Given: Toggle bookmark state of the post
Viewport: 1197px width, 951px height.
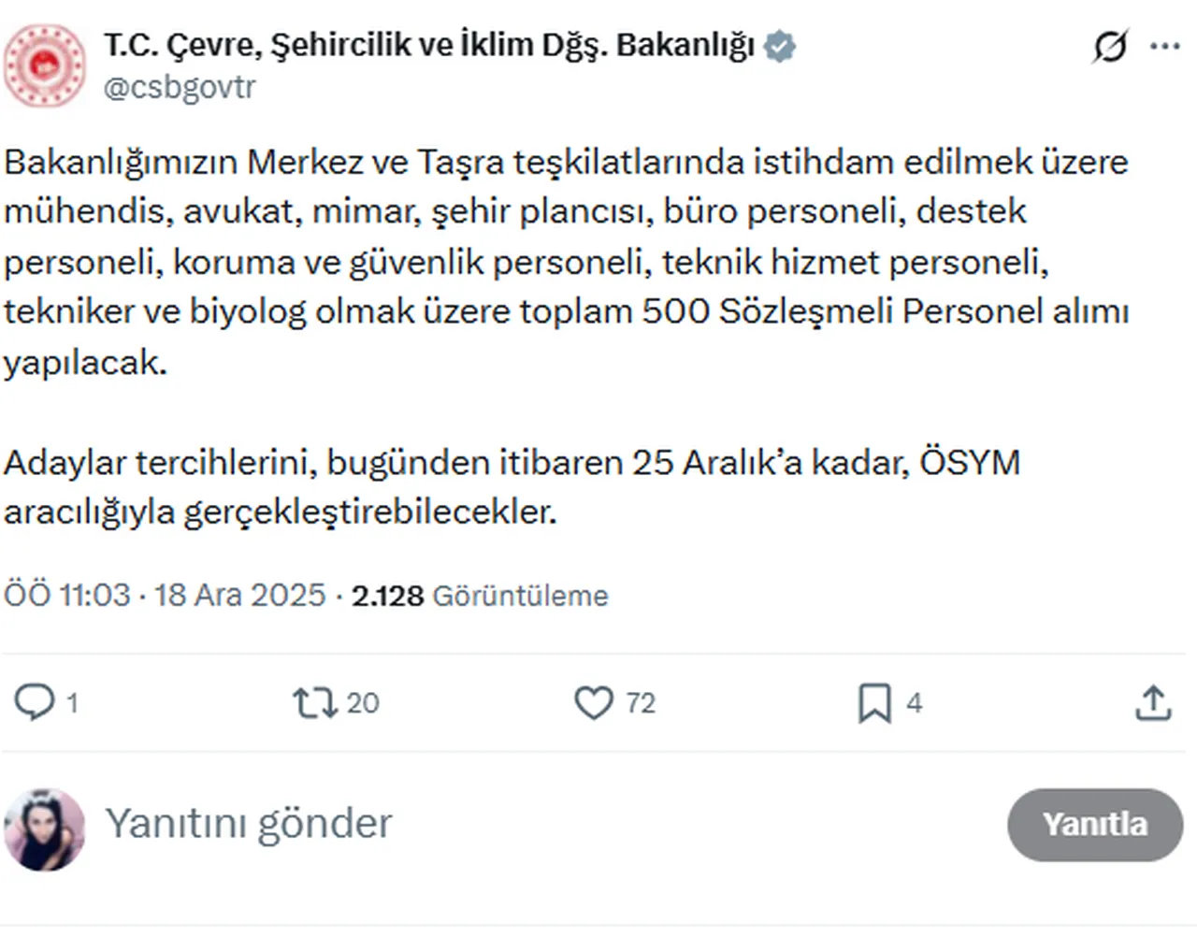Looking at the screenshot, I should click(x=873, y=702).
